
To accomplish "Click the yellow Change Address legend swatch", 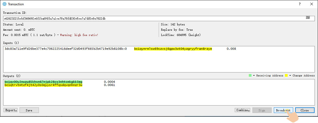I will tap(286, 75).
